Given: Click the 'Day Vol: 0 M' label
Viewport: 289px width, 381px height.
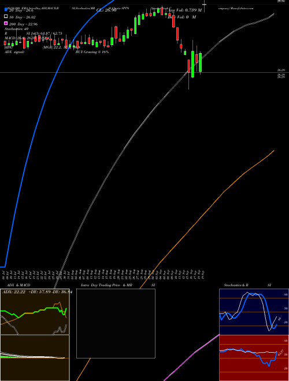Looking at the screenshot, I should pos(181,17).
